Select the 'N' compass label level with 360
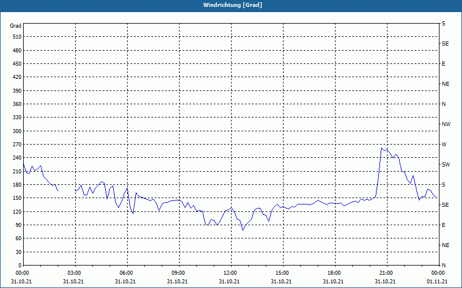Image resolution: width=462 pixels, height=288 pixels. click(x=444, y=104)
